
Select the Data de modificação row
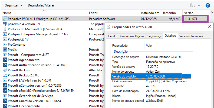[x=151, y=91]
